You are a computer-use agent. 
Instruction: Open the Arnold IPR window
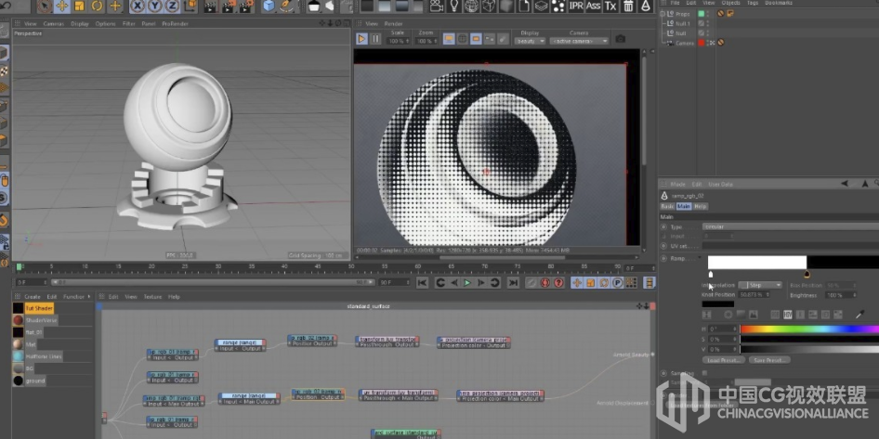coord(576,6)
